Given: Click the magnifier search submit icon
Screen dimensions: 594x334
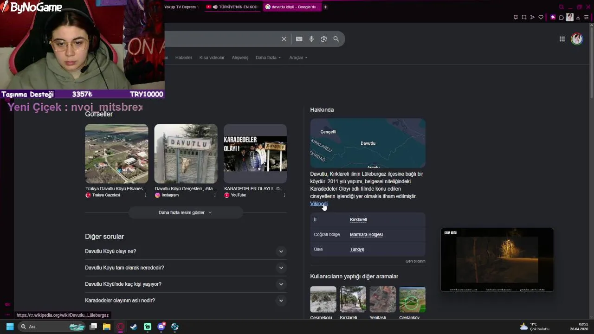Looking at the screenshot, I should point(336,39).
